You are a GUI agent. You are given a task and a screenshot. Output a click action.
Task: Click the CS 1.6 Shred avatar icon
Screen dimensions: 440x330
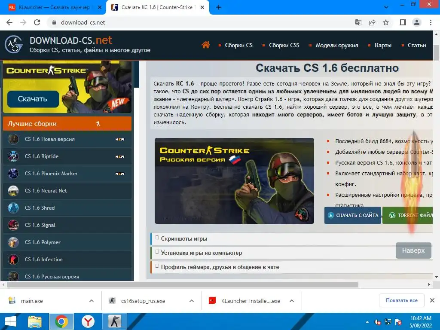[x=13, y=208]
